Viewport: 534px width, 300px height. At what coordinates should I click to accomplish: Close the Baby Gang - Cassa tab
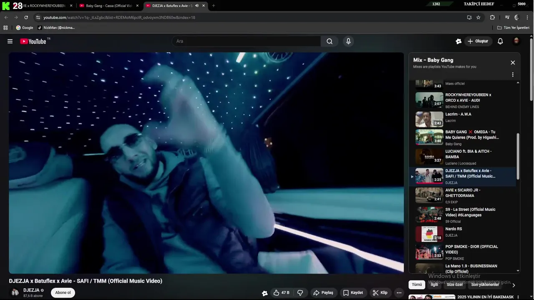pos(137,6)
